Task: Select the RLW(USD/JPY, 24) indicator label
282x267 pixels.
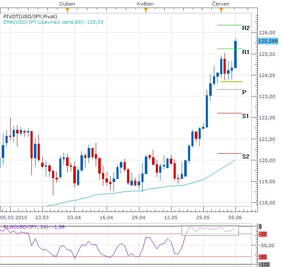Action: tap(34, 227)
